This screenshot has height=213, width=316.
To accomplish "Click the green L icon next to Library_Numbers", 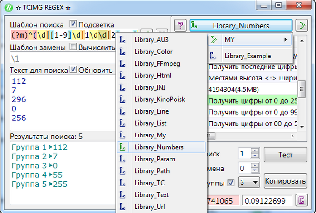I will (122, 147).
